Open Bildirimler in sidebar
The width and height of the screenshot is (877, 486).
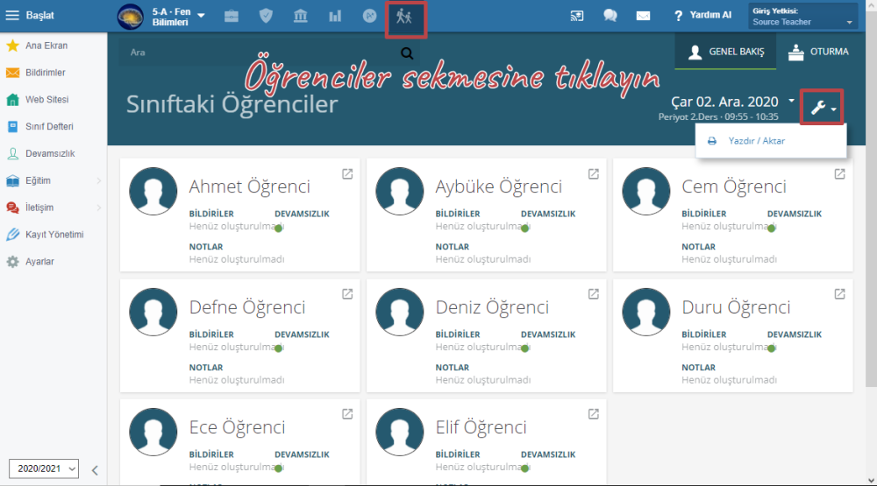coord(46,73)
